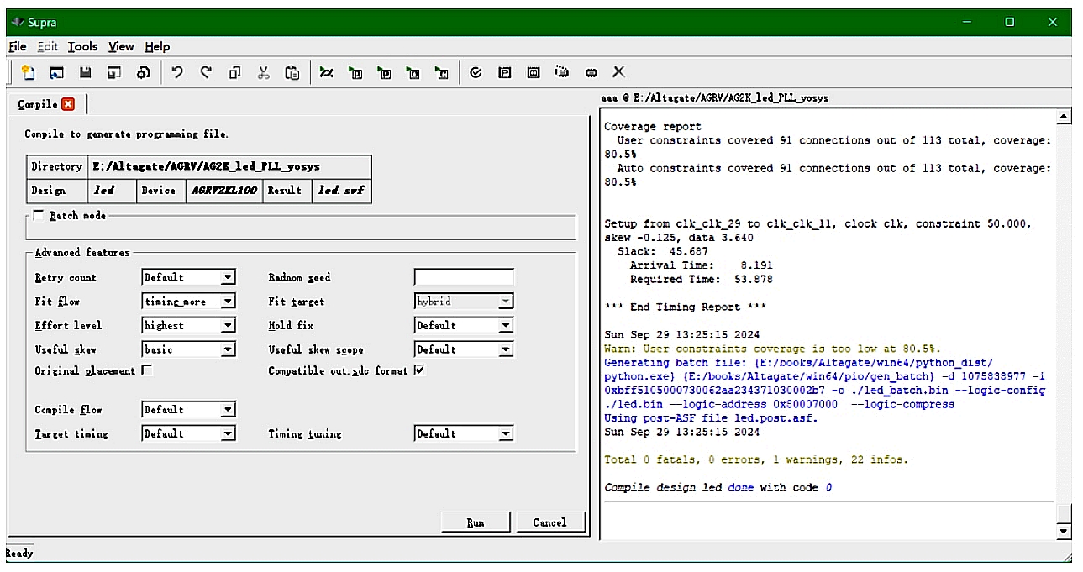Viewport: 1083px width, 572px height.
Task: Click the log scrollbar down arrow
Action: (1065, 531)
